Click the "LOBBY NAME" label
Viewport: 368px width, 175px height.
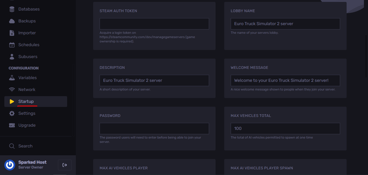pos(243,11)
